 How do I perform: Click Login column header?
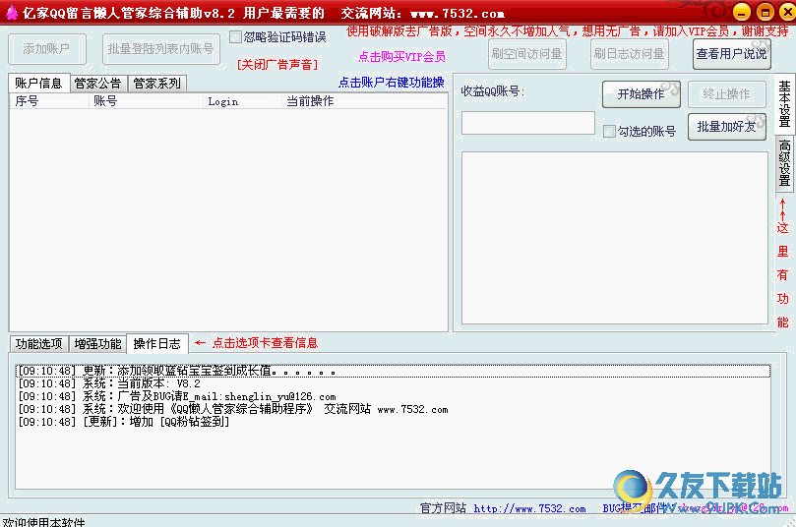pyautogui.click(x=242, y=101)
